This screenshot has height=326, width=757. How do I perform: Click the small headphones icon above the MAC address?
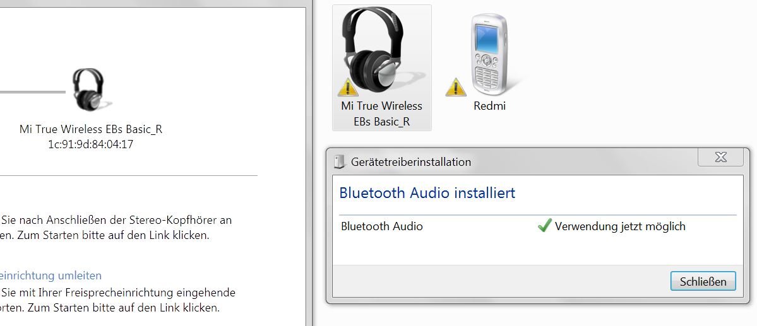tap(90, 89)
